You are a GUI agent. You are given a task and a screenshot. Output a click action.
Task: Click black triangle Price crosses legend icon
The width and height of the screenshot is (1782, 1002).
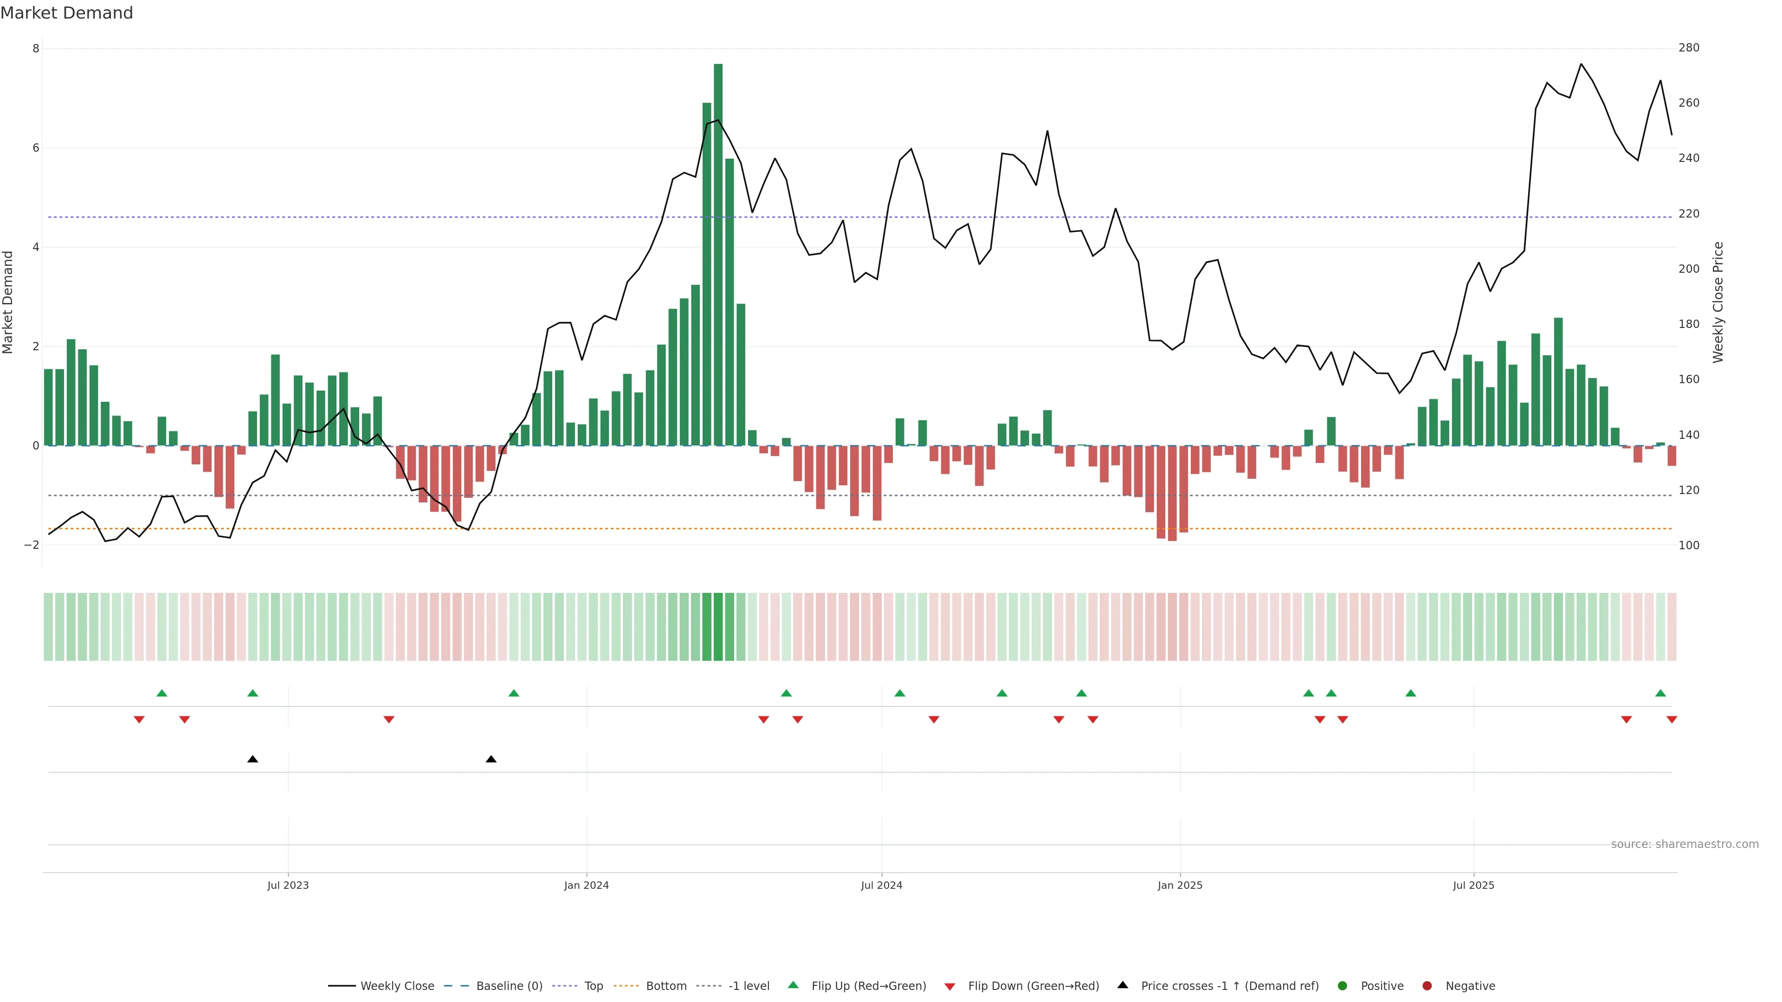[x=1123, y=985]
